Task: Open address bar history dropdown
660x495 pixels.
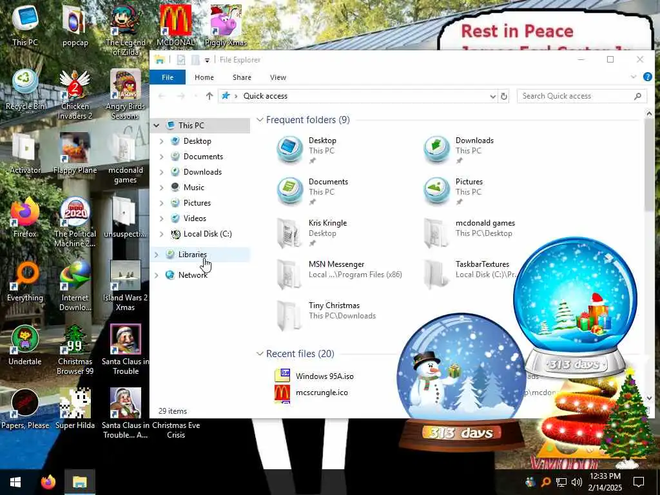Action: [x=492, y=97]
